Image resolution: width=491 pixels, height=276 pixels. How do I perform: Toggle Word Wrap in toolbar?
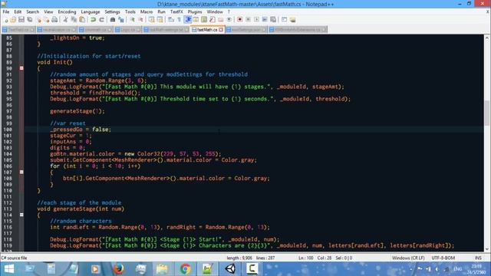(171, 20)
